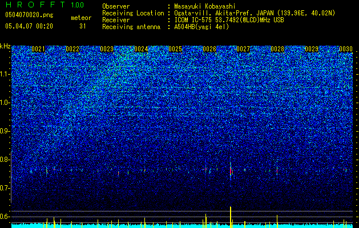Click the 0024 time marker

pyautogui.click(x=141, y=49)
